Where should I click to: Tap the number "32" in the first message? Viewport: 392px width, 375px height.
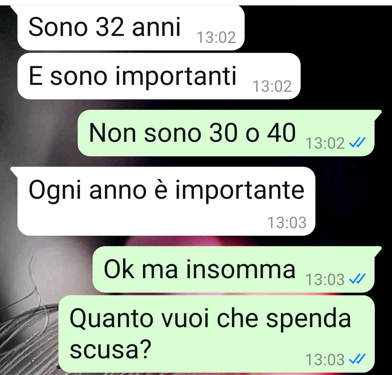pyautogui.click(x=110, y=27)
